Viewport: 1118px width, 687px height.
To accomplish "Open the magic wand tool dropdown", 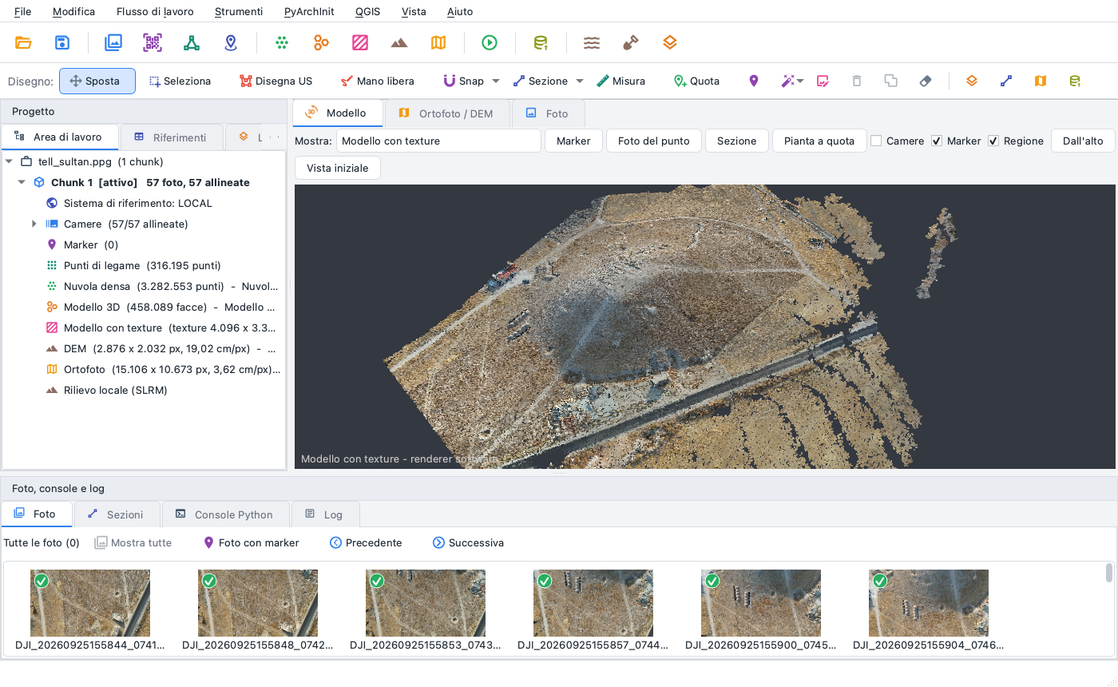I will 799,81.
